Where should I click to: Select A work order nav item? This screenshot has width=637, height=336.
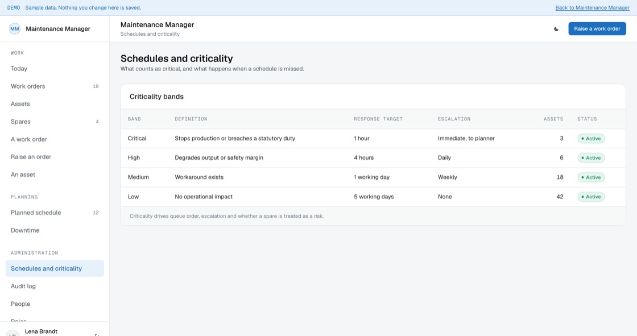(55, 139)
